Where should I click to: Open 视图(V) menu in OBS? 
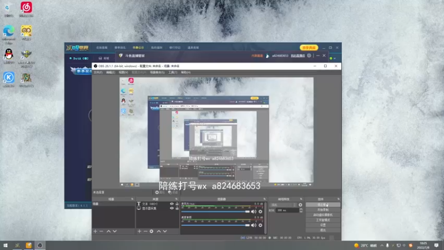point(123,72)
